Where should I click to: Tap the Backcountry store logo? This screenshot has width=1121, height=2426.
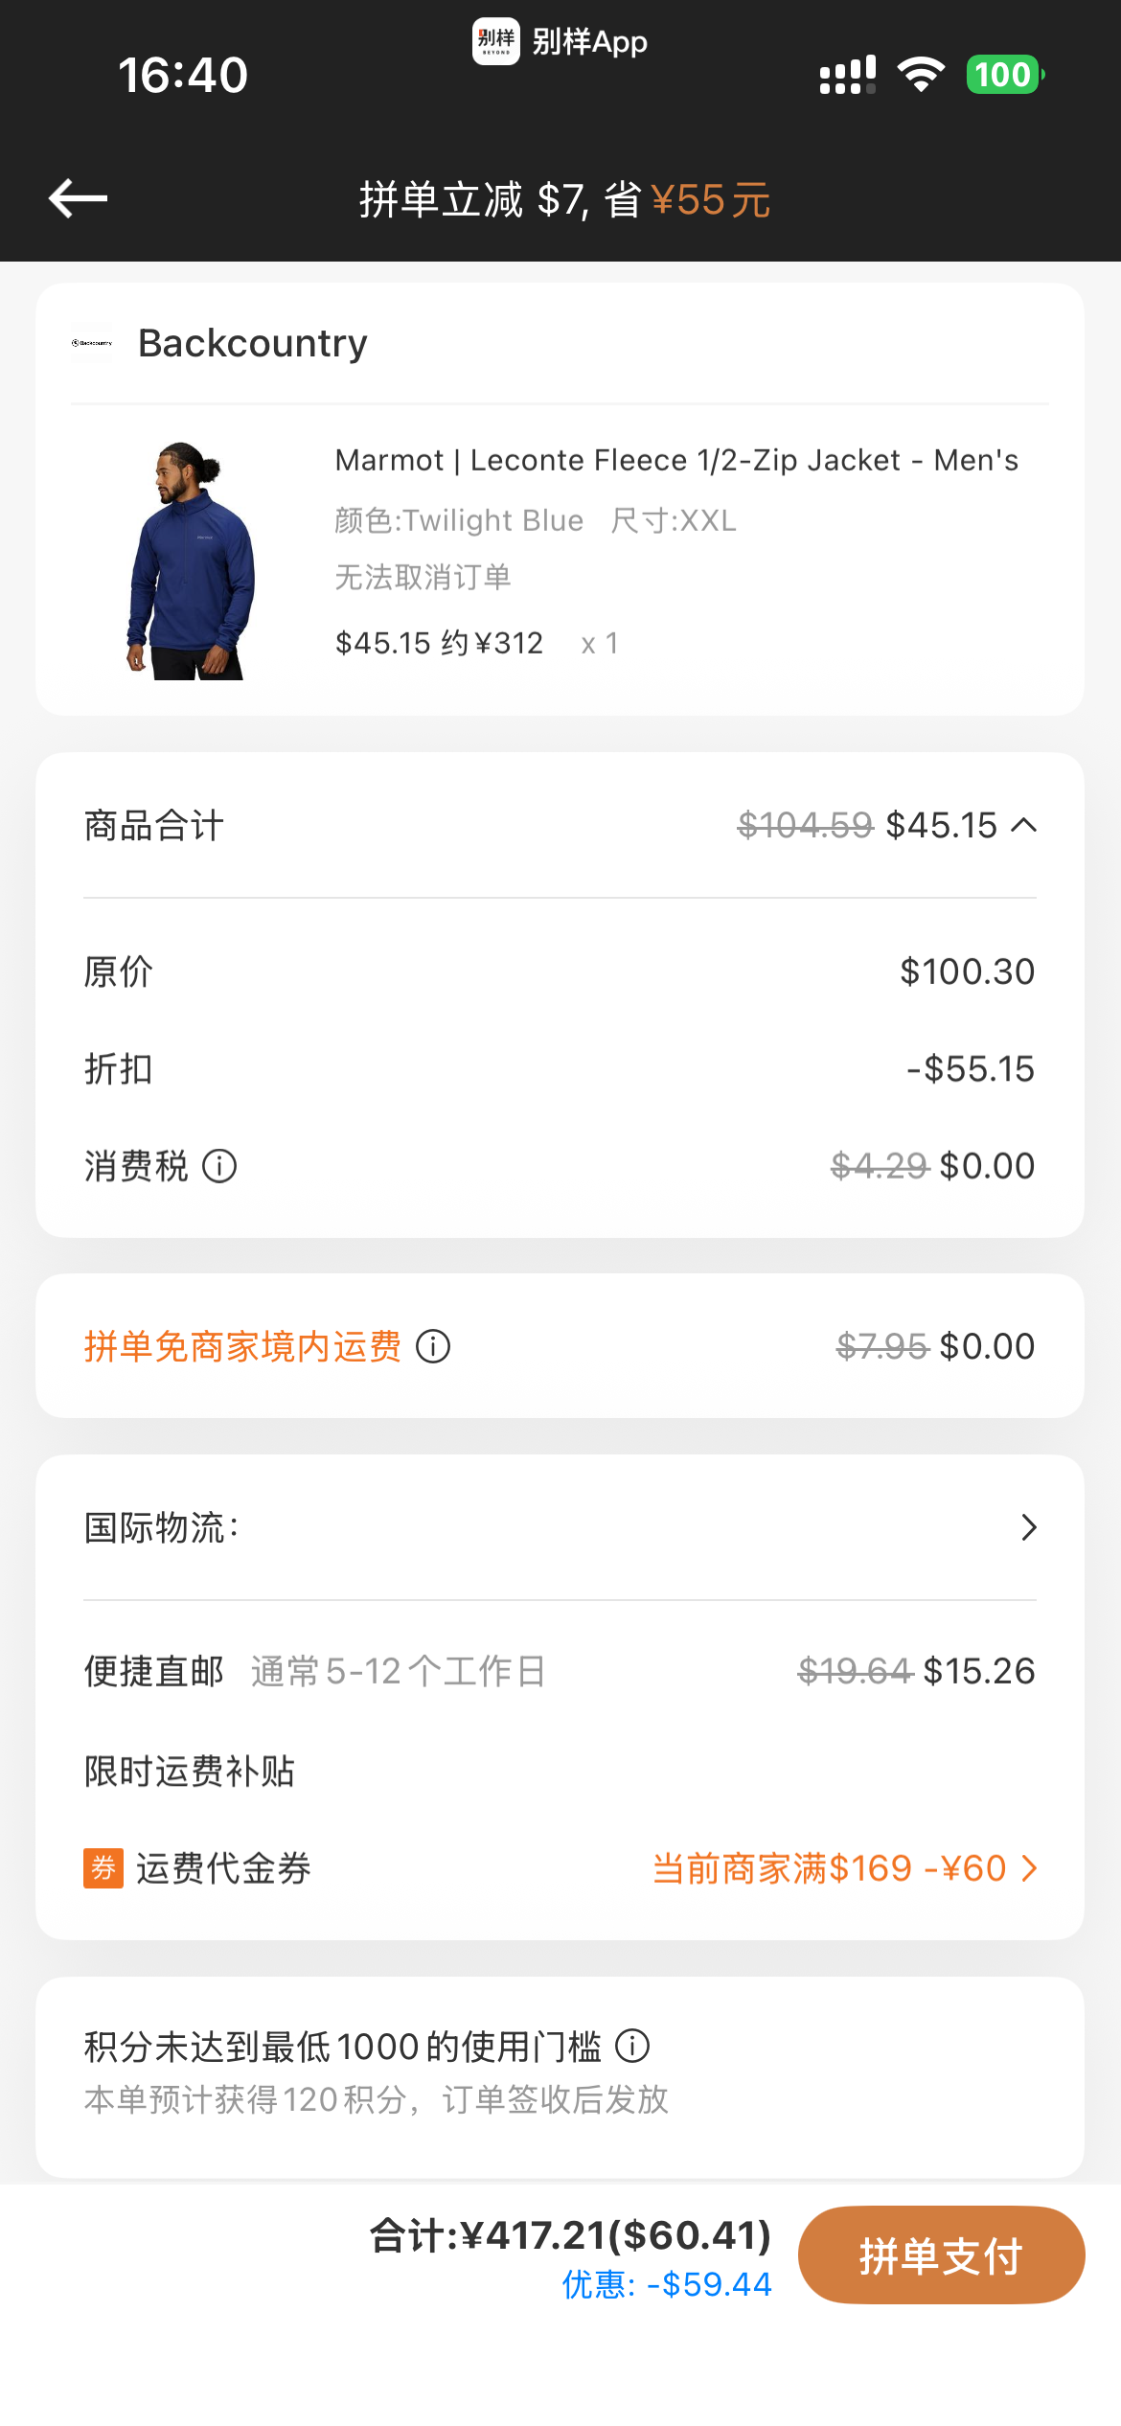(x=92, y=343)
